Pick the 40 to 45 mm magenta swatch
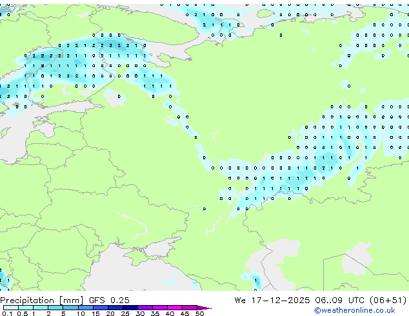This screenshot has width=409, height=316. [175, 308]
